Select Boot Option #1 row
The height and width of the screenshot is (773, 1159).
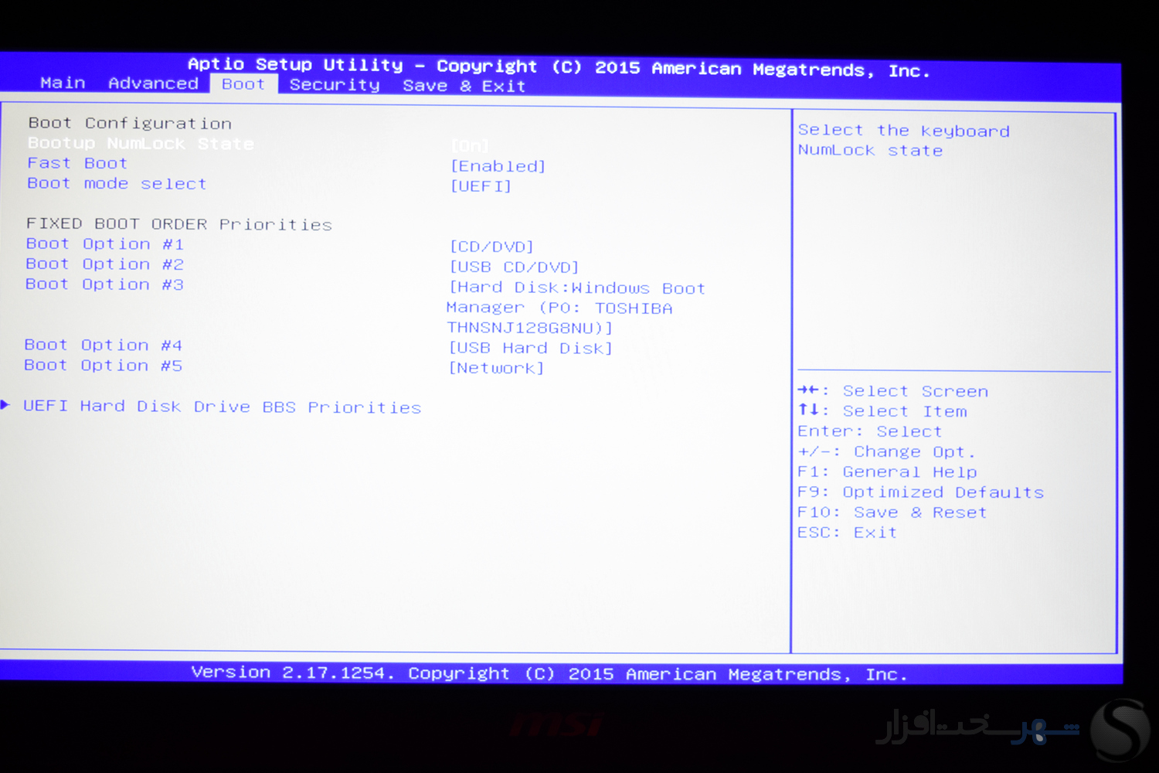104,244
